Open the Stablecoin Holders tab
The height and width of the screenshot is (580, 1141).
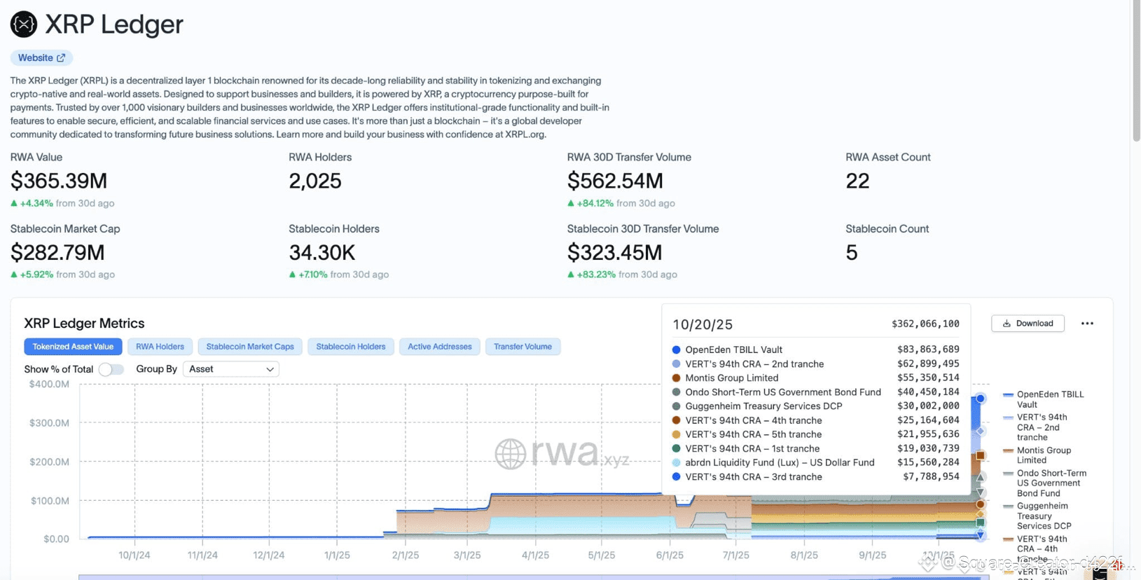pos(350,347)
